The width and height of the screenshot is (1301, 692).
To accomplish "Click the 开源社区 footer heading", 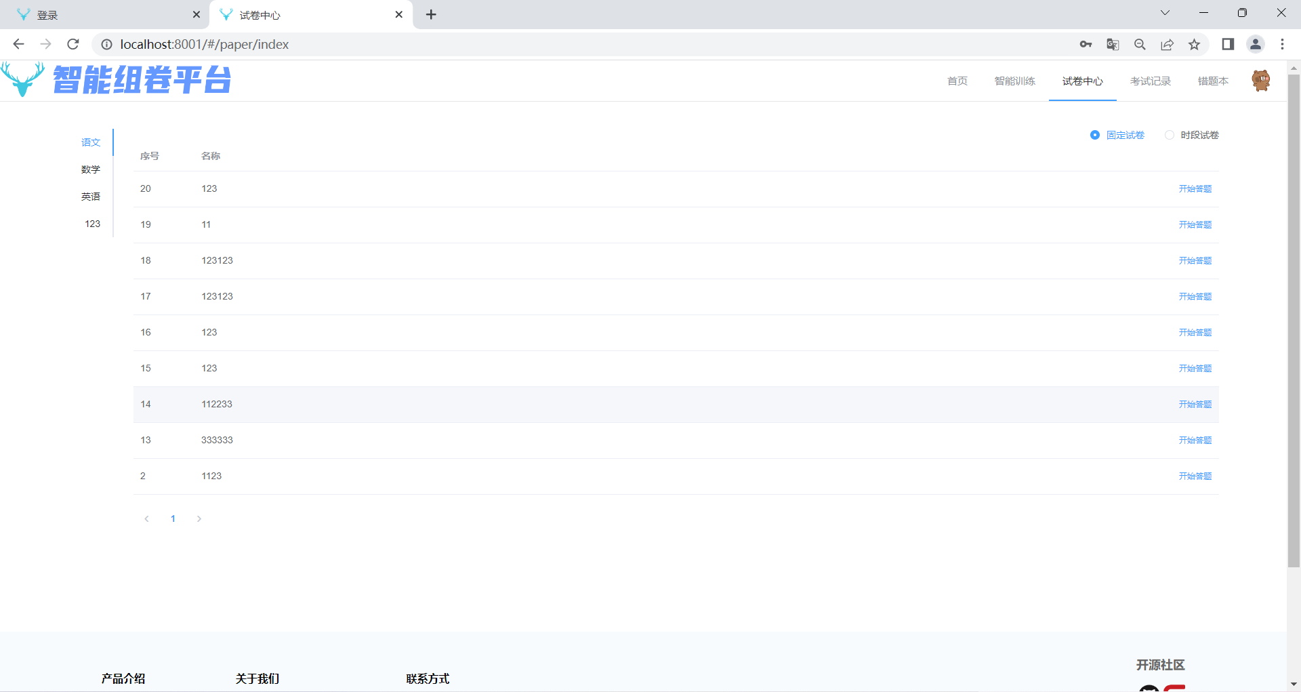I will [x=1161, y=665].
